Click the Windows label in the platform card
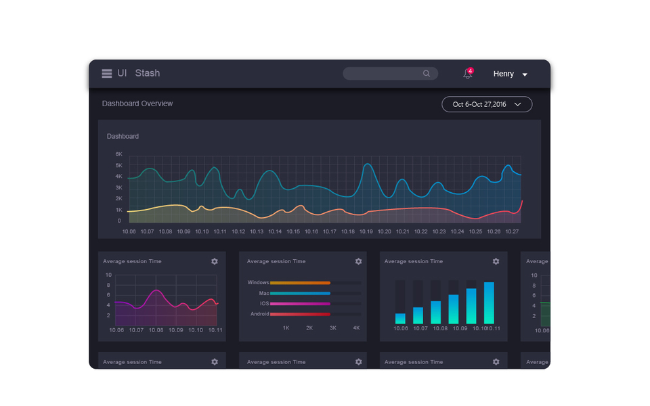The image size is (650, 406). tap(258, 283)
